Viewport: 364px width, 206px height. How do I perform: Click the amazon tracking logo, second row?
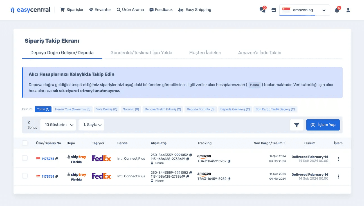pos(204,174)
